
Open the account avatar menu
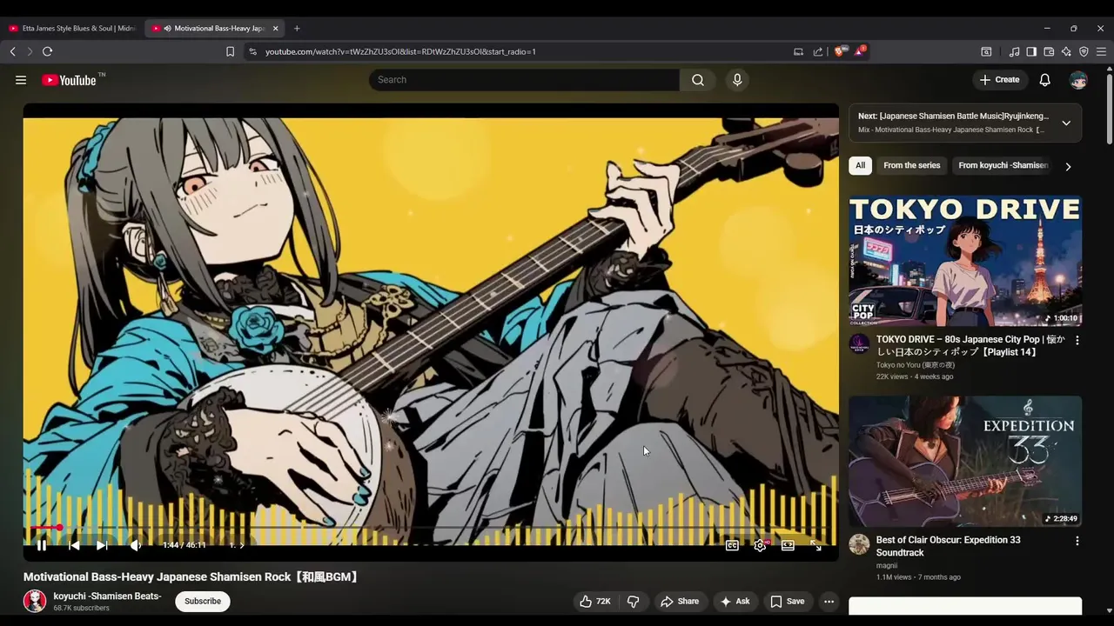click(x=1078, y=80)
